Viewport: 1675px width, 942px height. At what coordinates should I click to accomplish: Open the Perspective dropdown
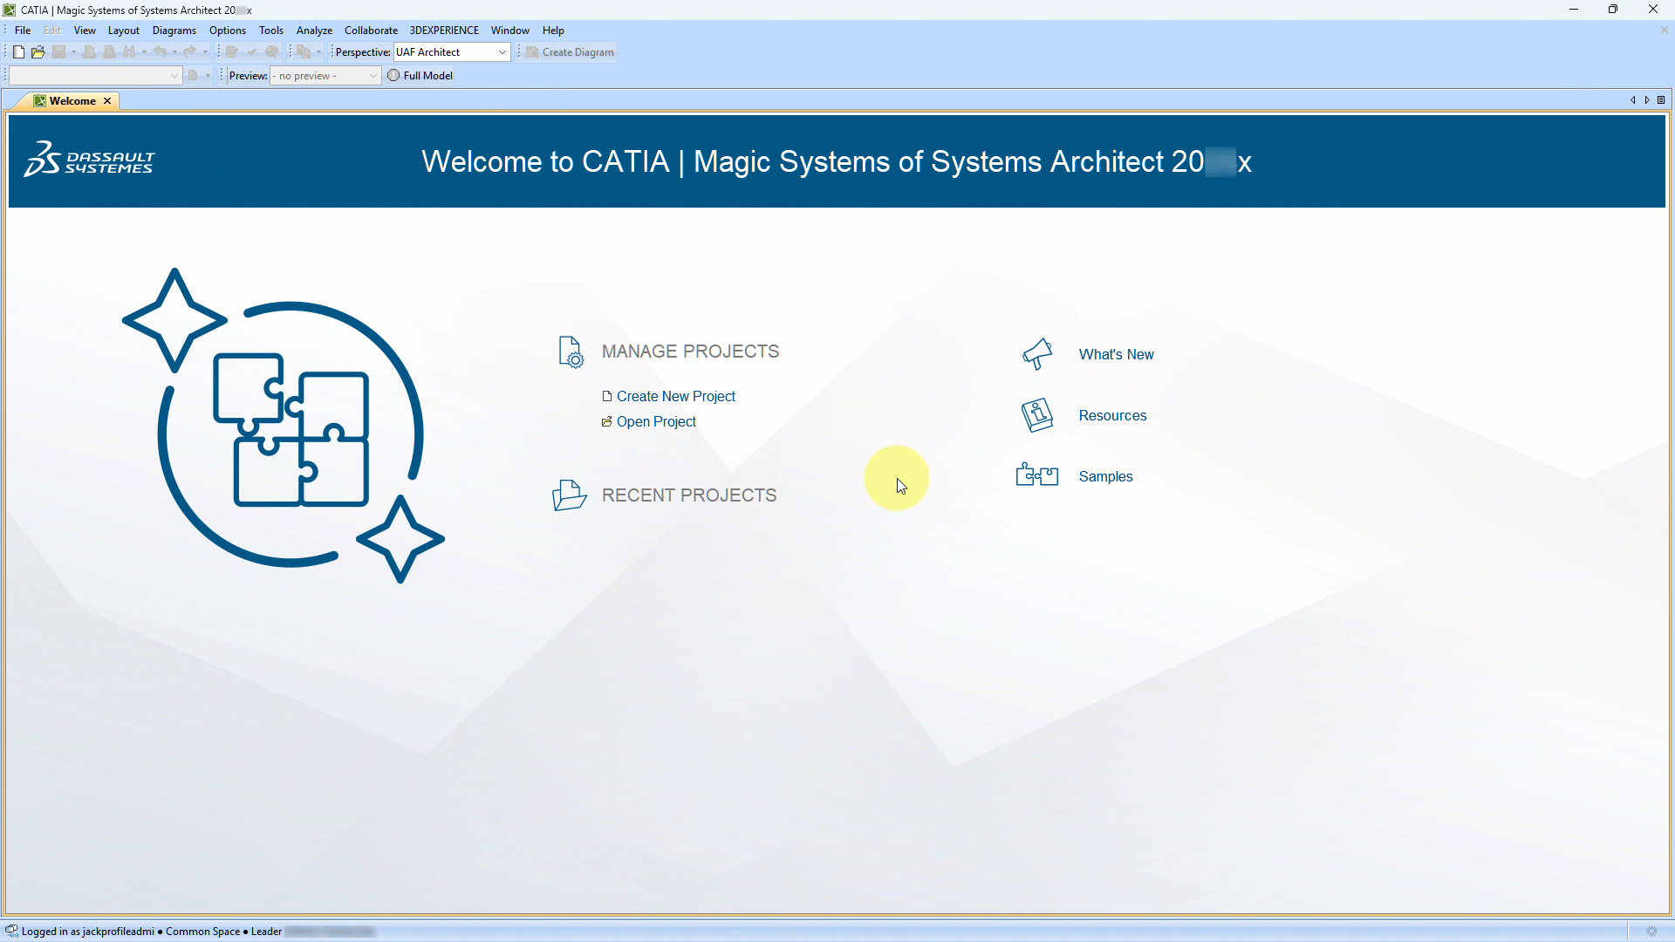click(x=502, y=52)
